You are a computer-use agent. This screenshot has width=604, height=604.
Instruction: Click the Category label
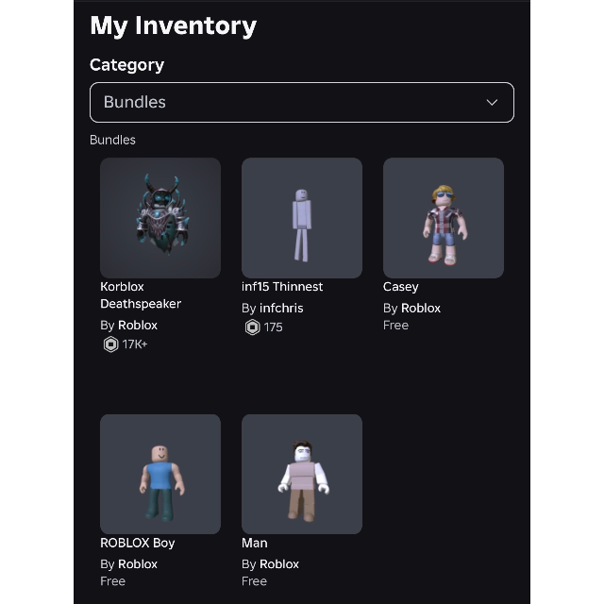pos(126,65)
